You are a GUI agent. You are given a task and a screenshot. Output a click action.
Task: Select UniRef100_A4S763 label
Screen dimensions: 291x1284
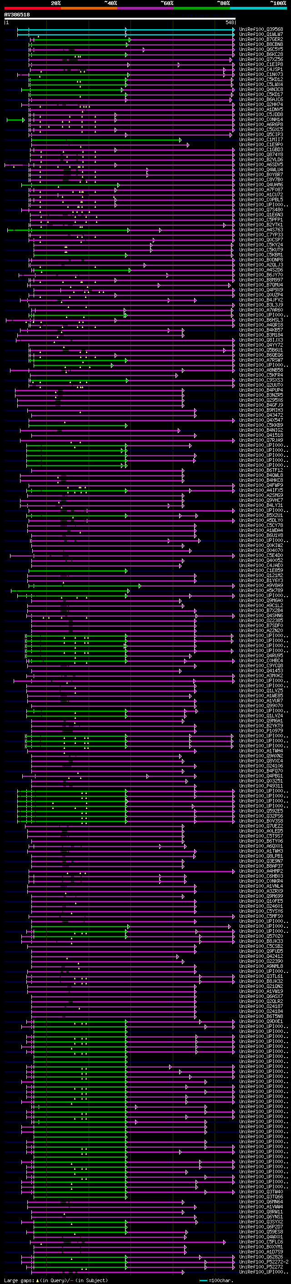click(261, 230)
